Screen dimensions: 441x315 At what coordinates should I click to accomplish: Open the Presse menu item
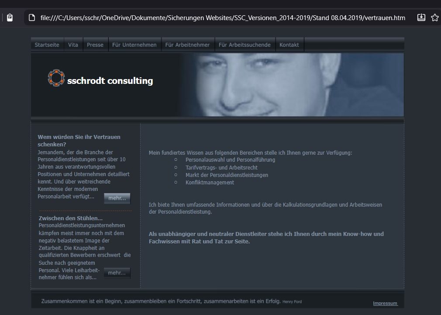[95, 45]
